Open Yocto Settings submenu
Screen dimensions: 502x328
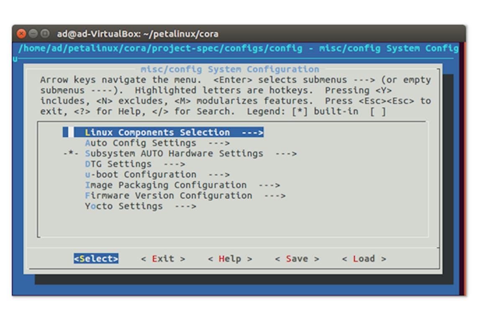(141, 206)
